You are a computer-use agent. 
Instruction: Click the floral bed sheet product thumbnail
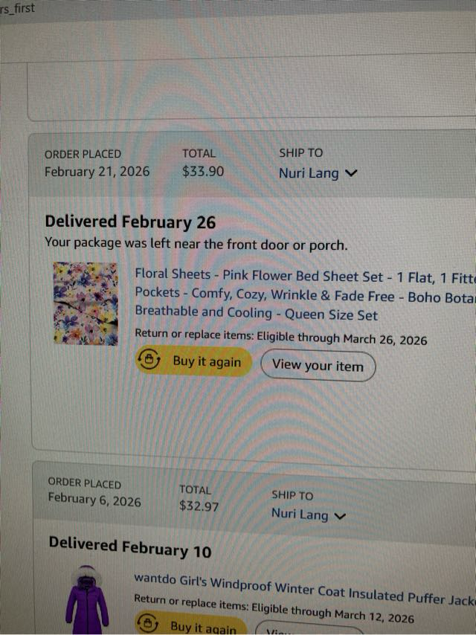pos(86,303)
